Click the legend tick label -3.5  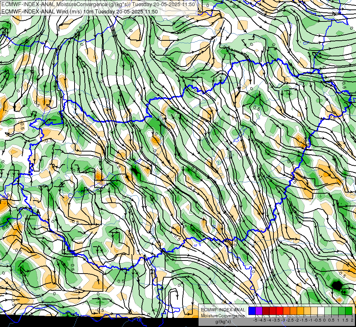(x=276, y=320)
